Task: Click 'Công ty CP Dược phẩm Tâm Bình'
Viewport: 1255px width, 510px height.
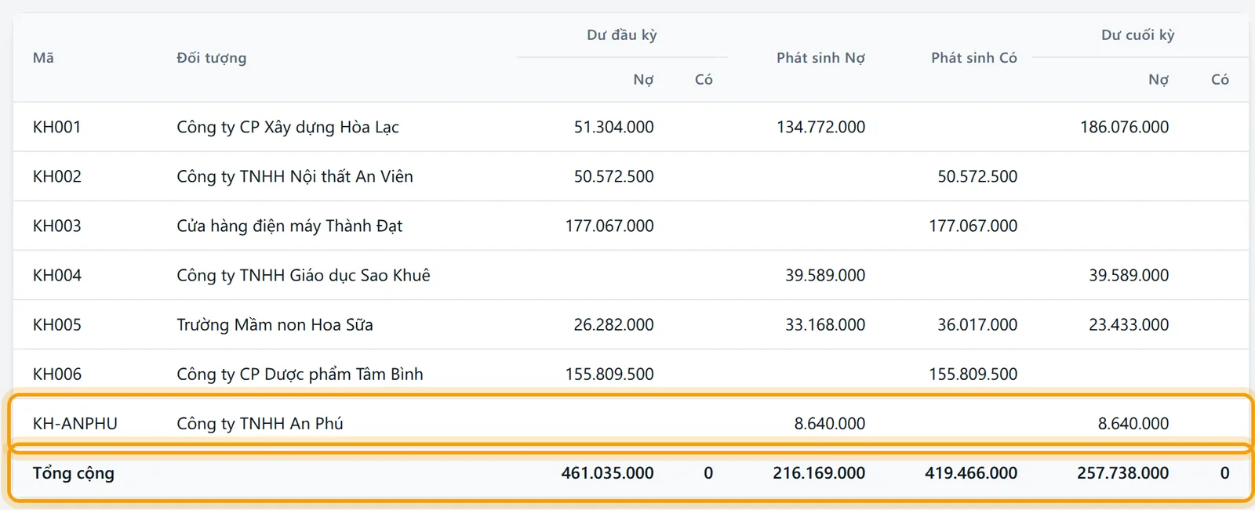Action: 300,374
